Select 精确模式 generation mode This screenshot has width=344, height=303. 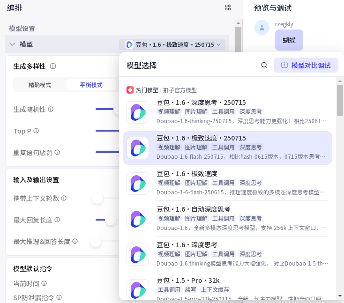[40, 85]
